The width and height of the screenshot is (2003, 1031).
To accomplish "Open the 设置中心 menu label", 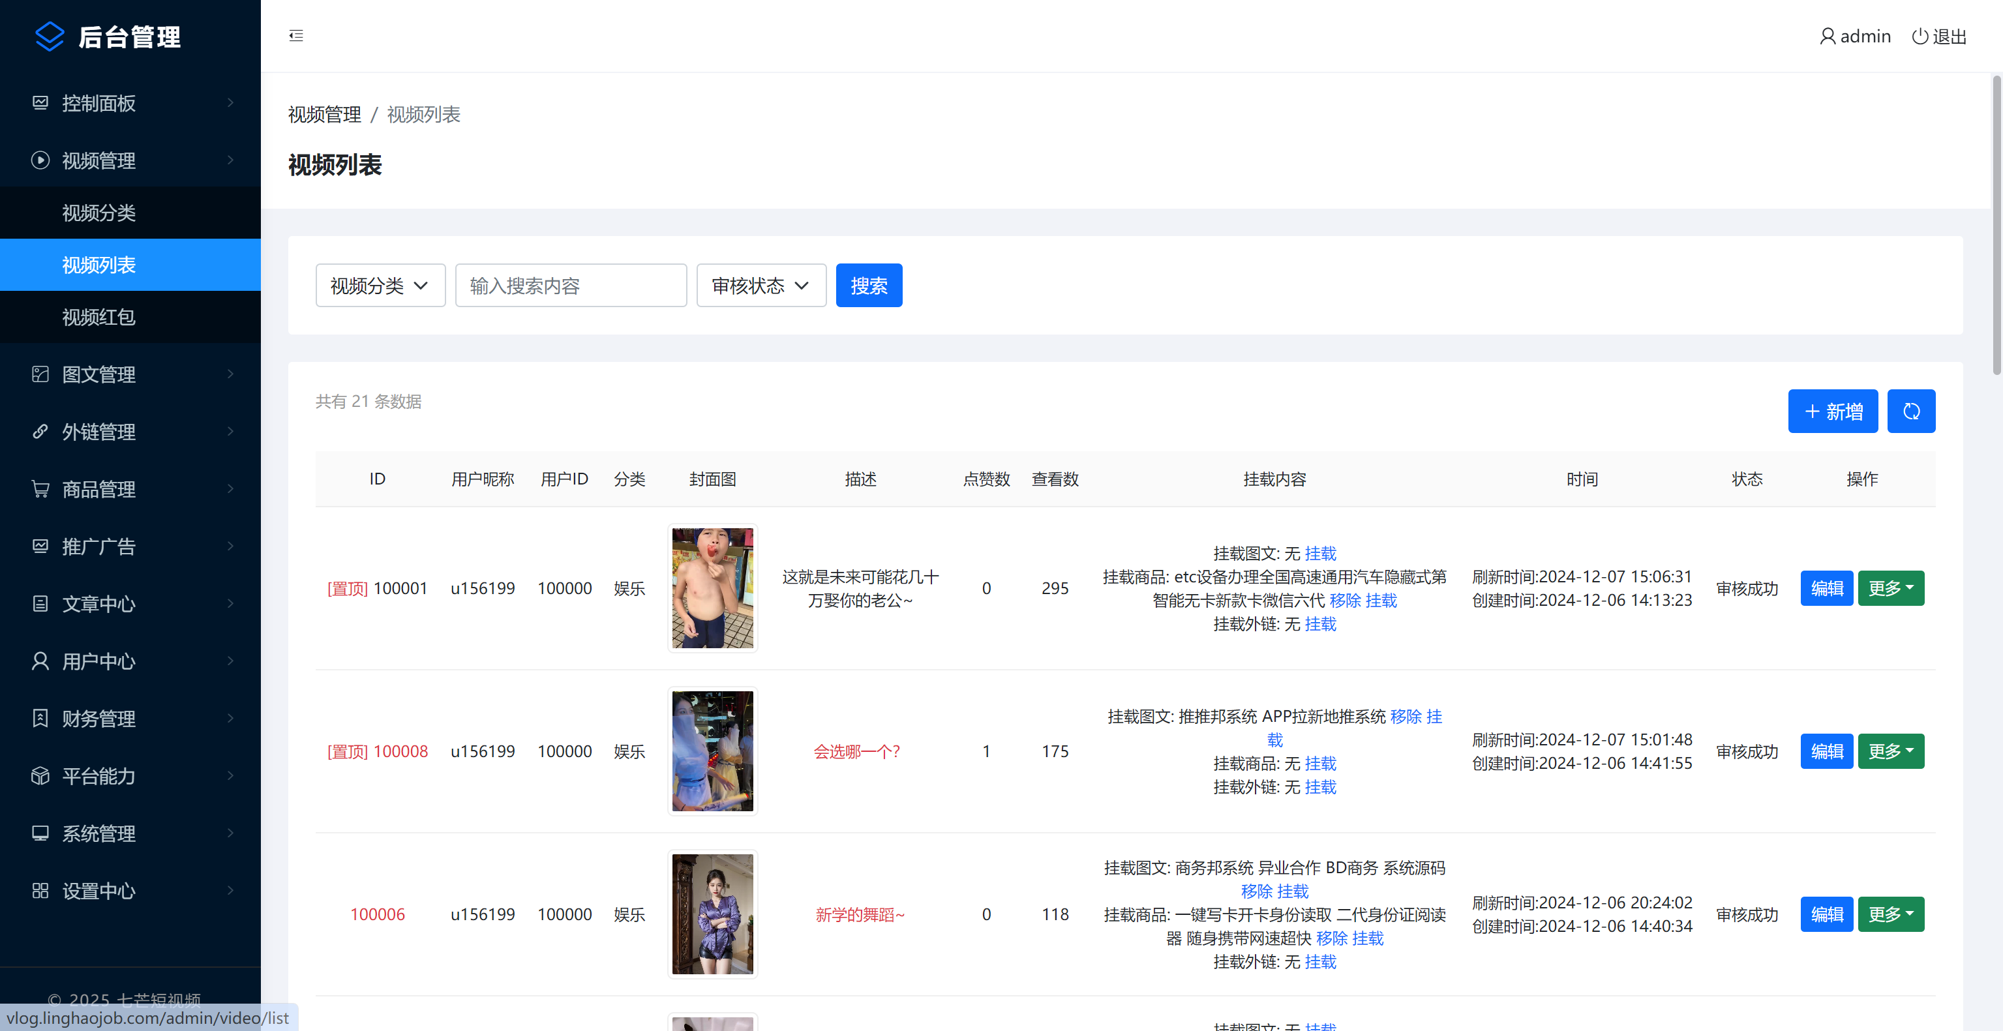I will click(x=98, y=891).
